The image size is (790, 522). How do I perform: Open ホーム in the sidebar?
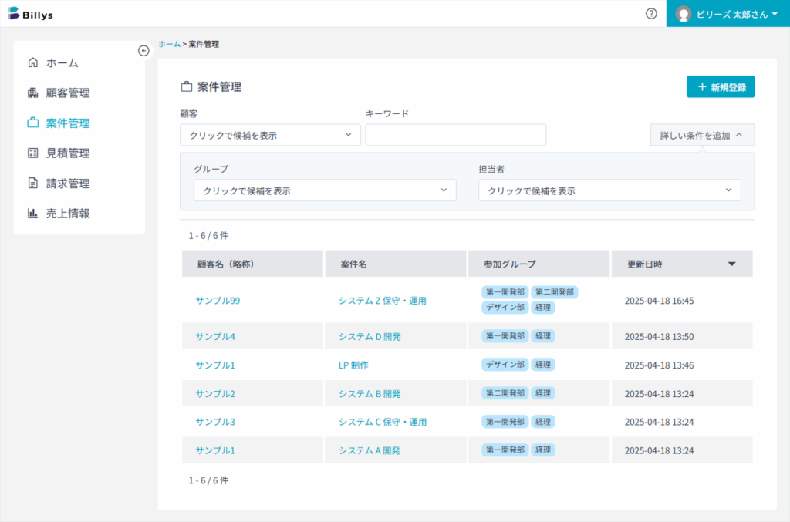[62, 63]
